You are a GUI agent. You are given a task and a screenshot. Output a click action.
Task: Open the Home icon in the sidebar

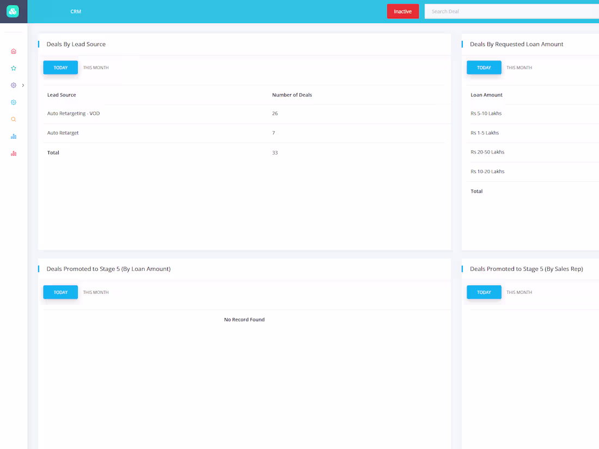[13, 51]
